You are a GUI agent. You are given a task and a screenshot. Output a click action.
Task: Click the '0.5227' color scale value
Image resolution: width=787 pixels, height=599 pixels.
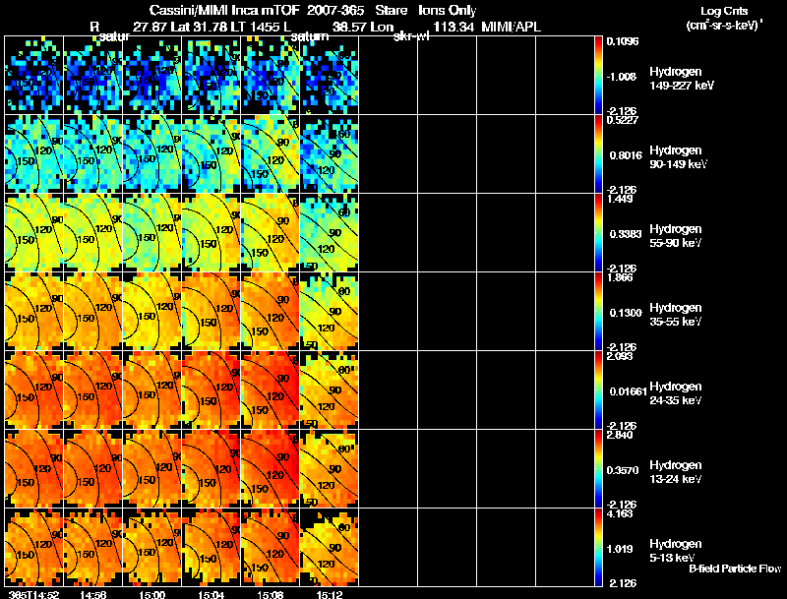point(623,120)
